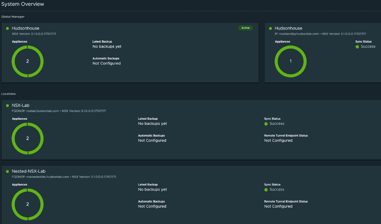Screen dimensions: 381x224
Task: Click Remote Tunnel Endpoint Status value for NSX-Lab
Action: [278, 141]
